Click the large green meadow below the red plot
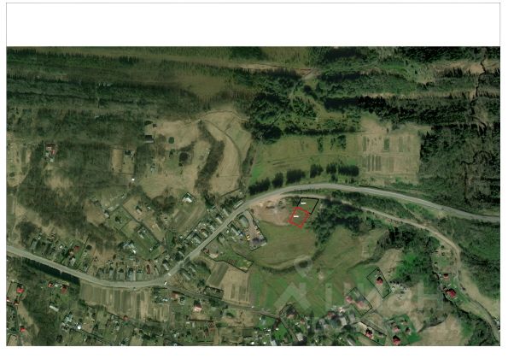This screenshot has height=359, width=508. coord(287,244)
